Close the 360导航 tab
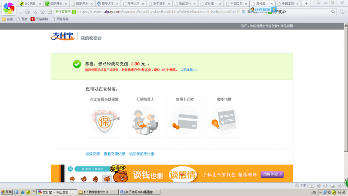Screen dimensions: 348x196 40,4
